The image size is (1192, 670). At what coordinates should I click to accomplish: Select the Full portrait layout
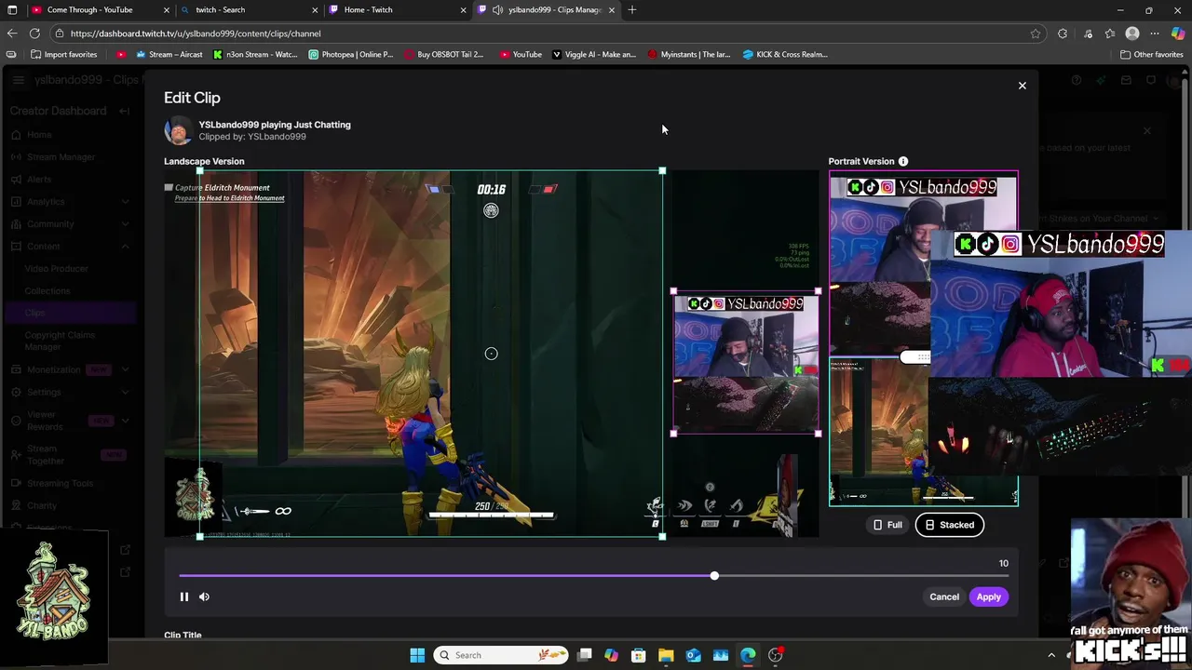(x=887, y=525)
